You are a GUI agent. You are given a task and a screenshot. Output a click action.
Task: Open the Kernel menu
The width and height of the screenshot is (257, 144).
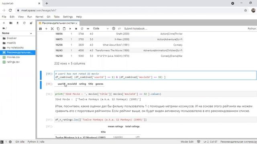pyautogui.click(x=39, y=17)
